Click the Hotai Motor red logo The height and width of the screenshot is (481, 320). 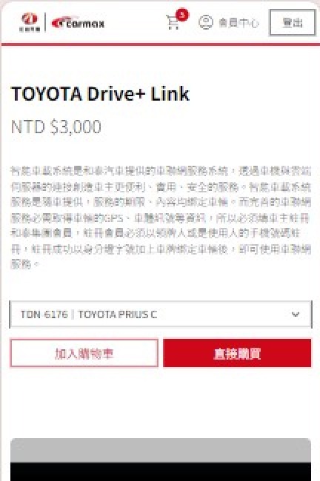tap(30, 22)
